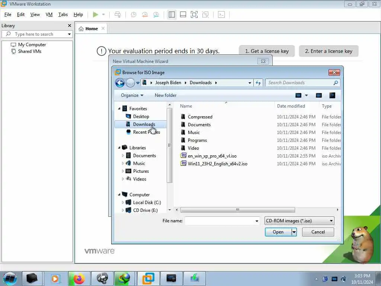The width and height of the screenshot is (381, 286).
Task: Select en_win_xp_pro_x64_vl.iso file
Action: pos(212,156)
